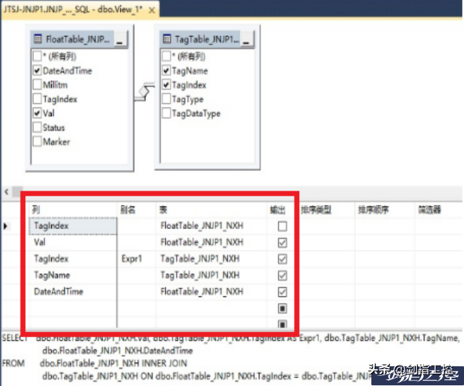Open column cell of the Val grid row
464x386 pixels.
pyautogui.click(x=73, y=242)
